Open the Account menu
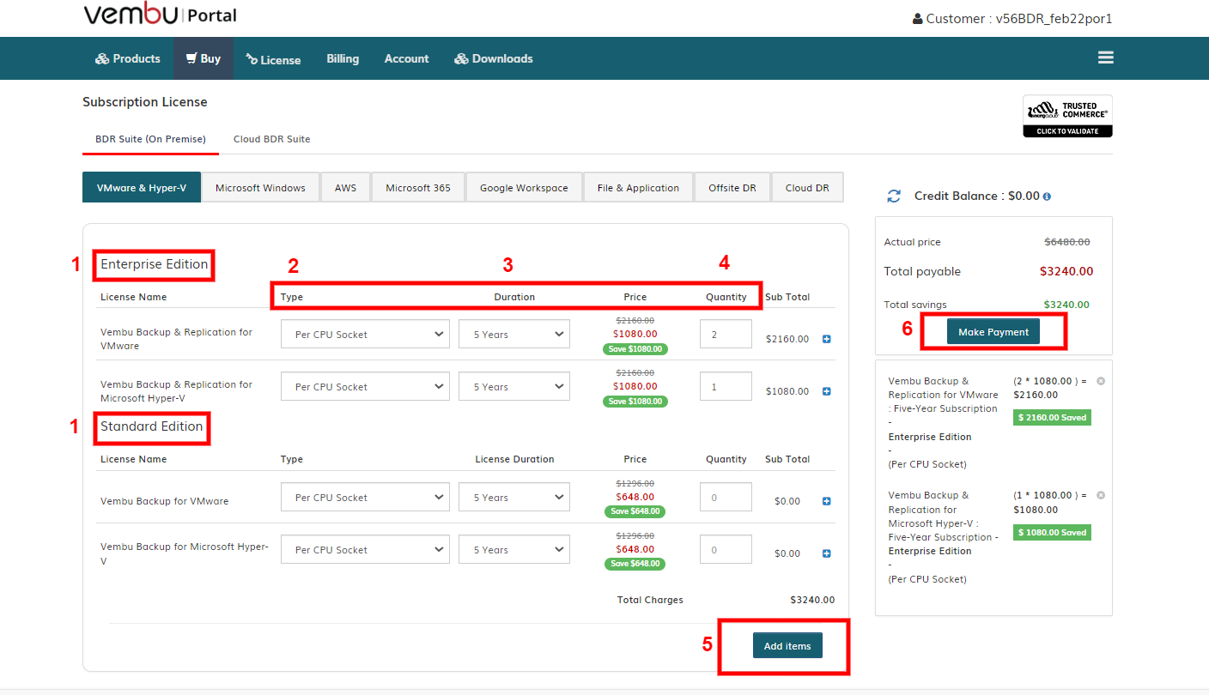The height and width of the screenshot is (695, 1209). pyautogui.click(x=406, y=58)
